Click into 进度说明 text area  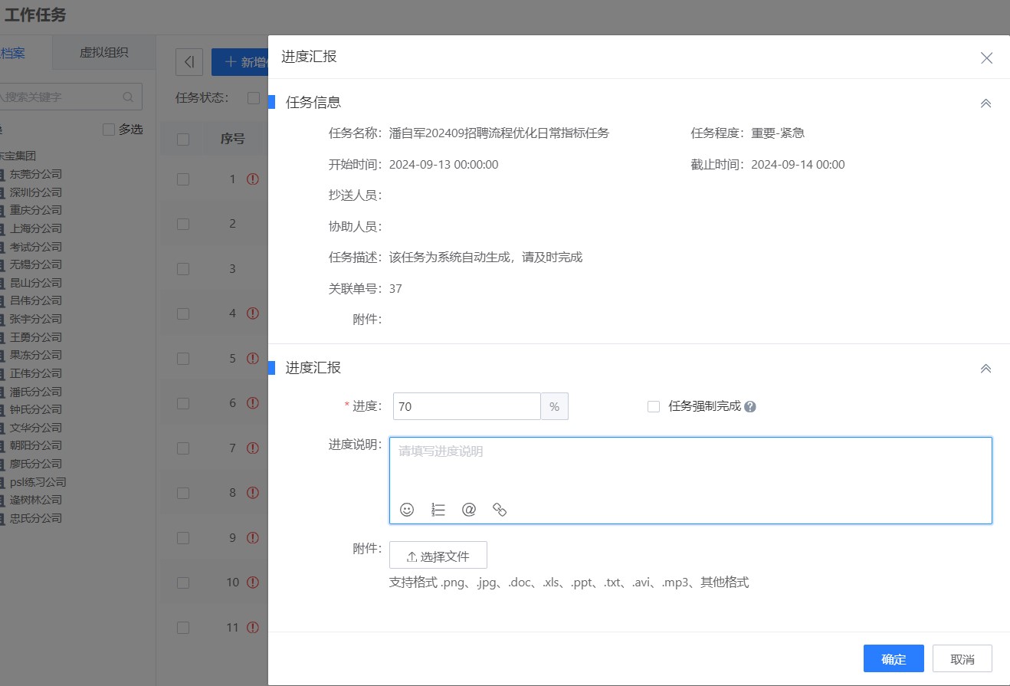tap(690, 468)
